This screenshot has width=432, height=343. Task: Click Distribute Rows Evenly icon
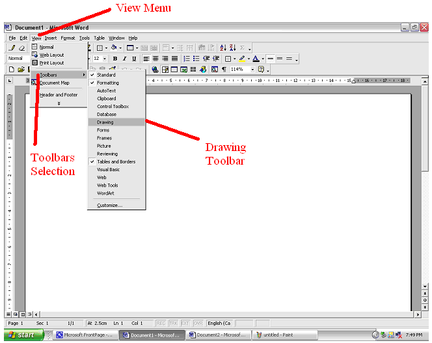(180, 48)
